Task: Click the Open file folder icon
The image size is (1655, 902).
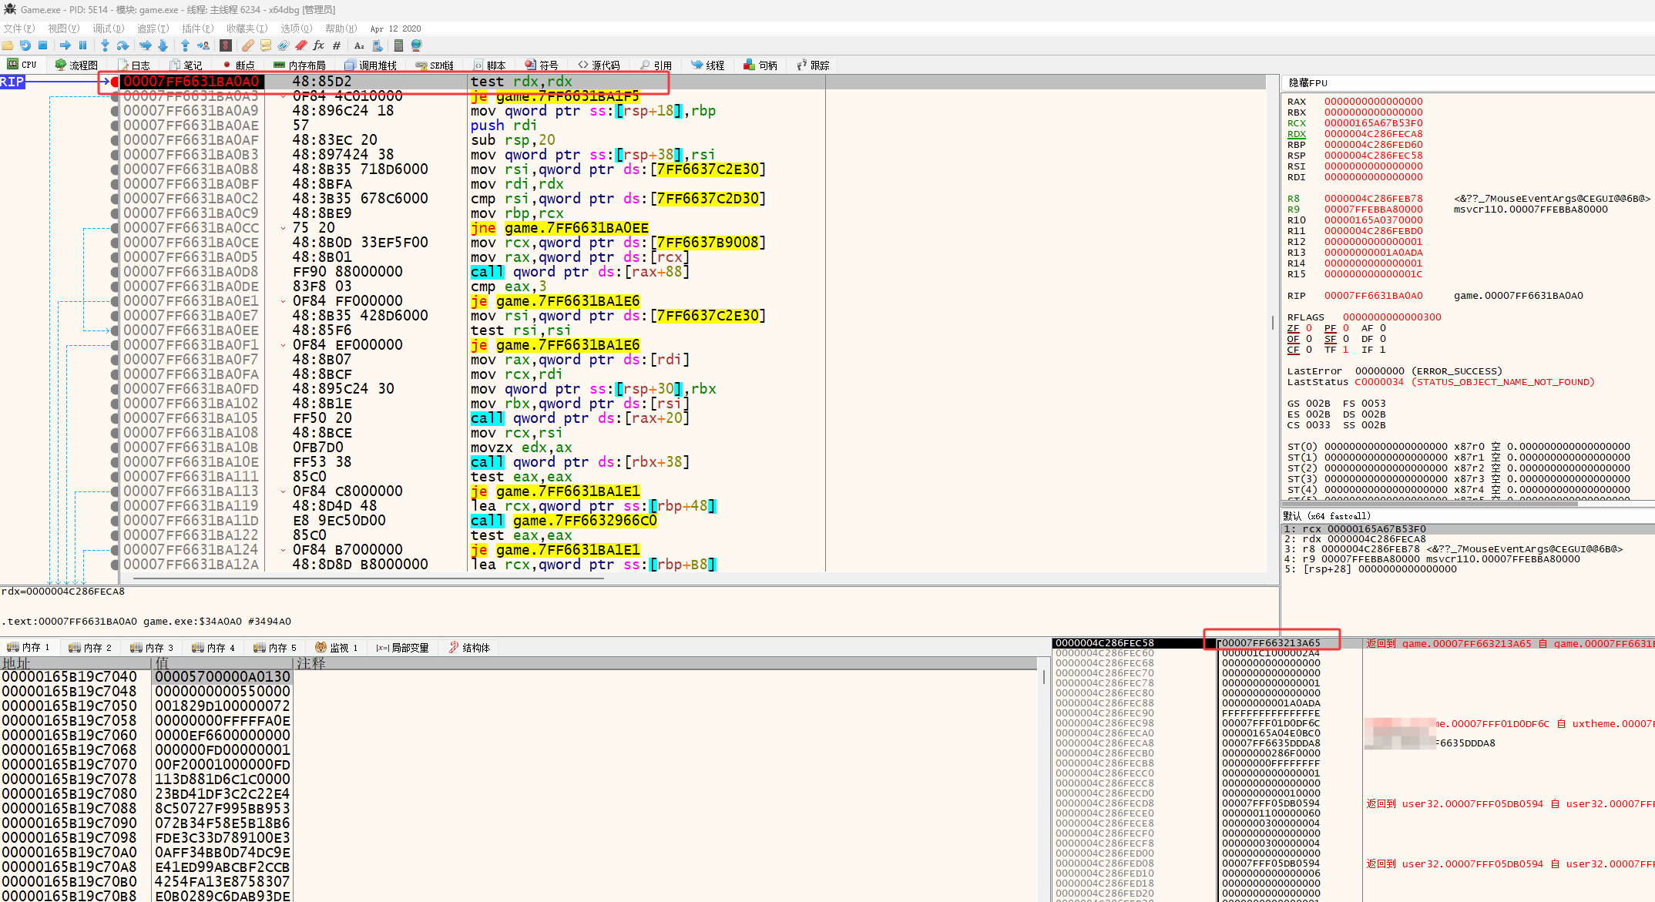Action: pyautogui.click(x=8, y=45)
